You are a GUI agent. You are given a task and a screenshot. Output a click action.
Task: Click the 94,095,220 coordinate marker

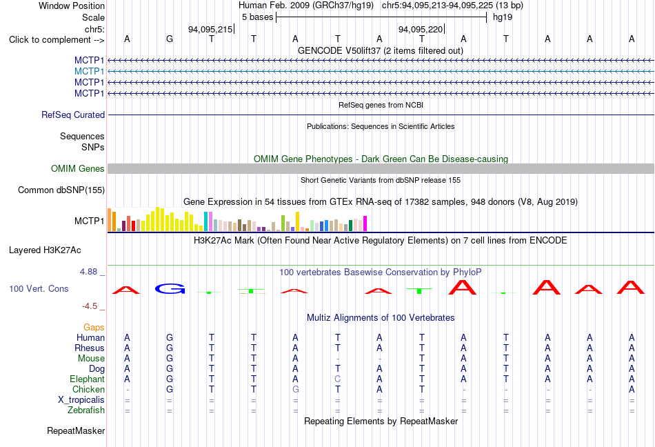[421, 29]
